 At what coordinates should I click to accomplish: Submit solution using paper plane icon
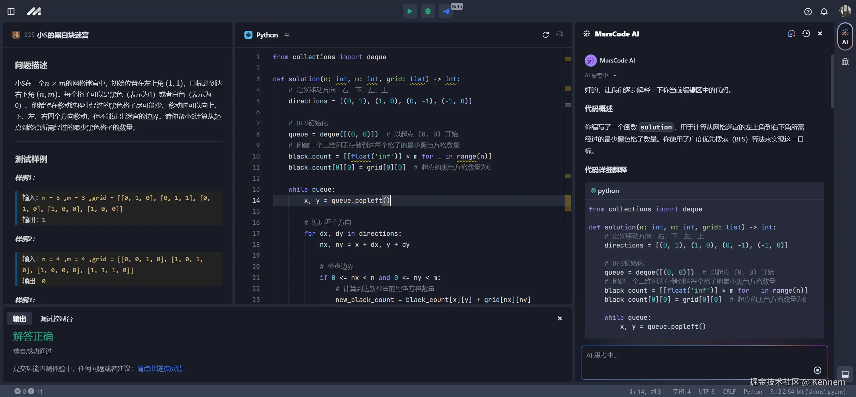click(446, 12)
